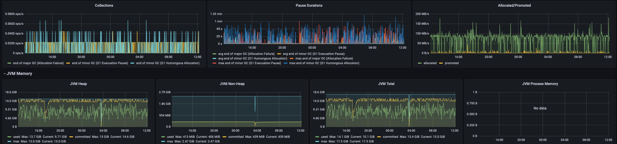Open the Allocated/Promoted panel title menu
Viewport: 617px width, 144px height.
pos(514,5)
